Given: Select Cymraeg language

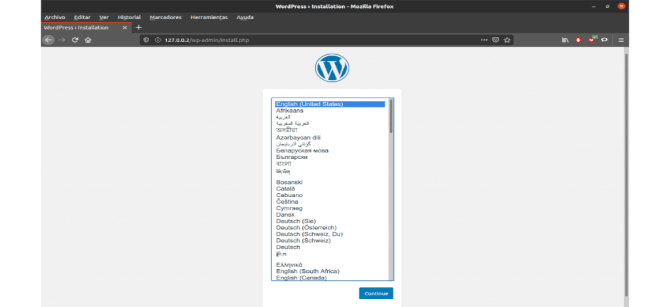Looking at the screenshot, I should click(x=332, y=208).
